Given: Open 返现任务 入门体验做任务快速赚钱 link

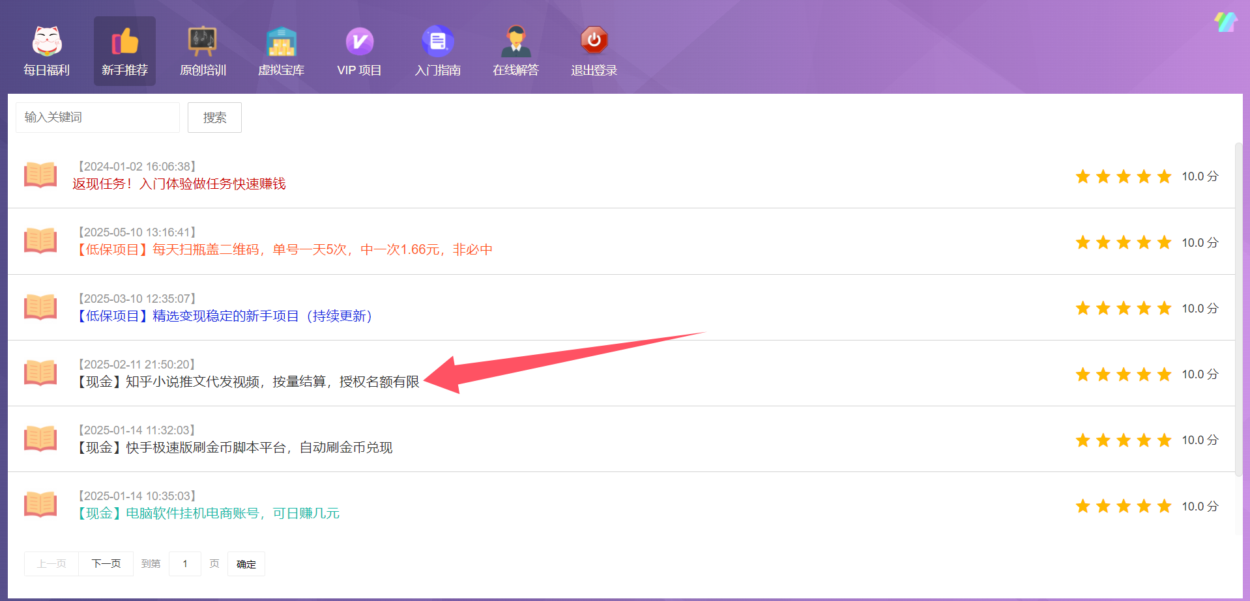Looking at the screenshot, I should pos(179,184).
